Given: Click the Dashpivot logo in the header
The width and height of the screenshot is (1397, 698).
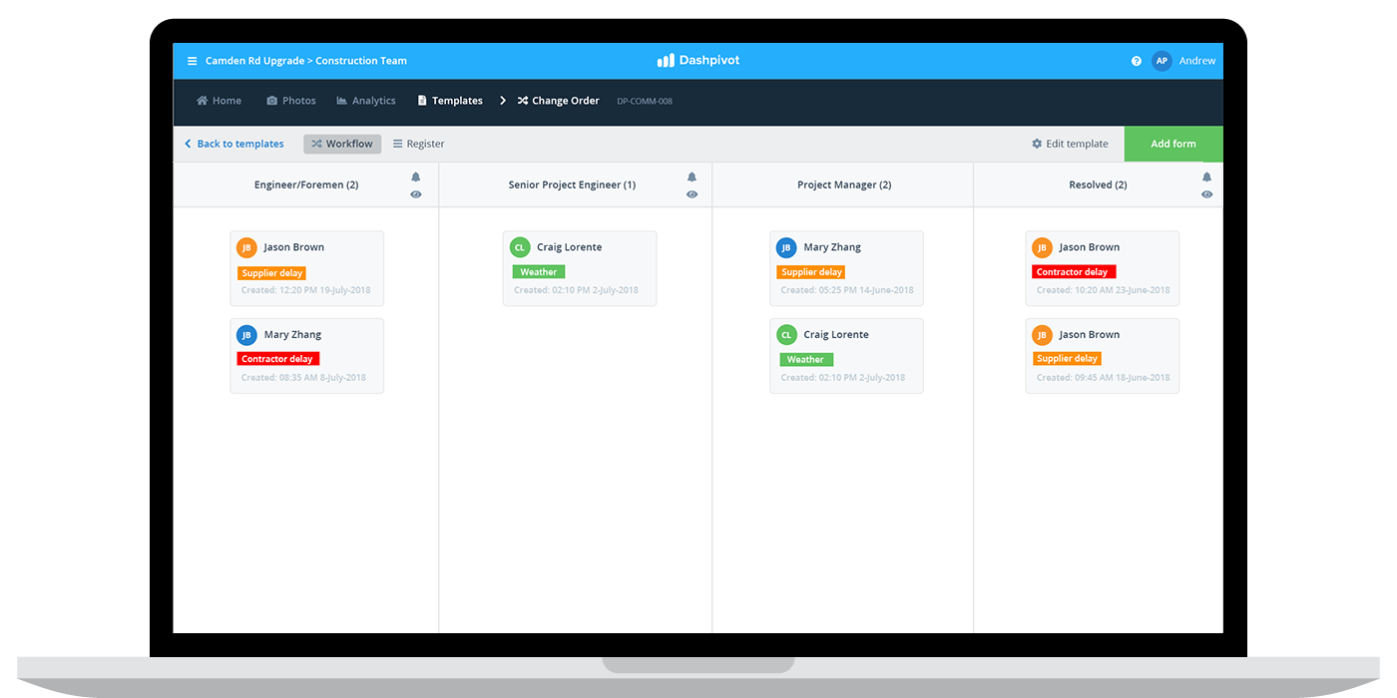Looking at the screenshot, I should 698,61.
